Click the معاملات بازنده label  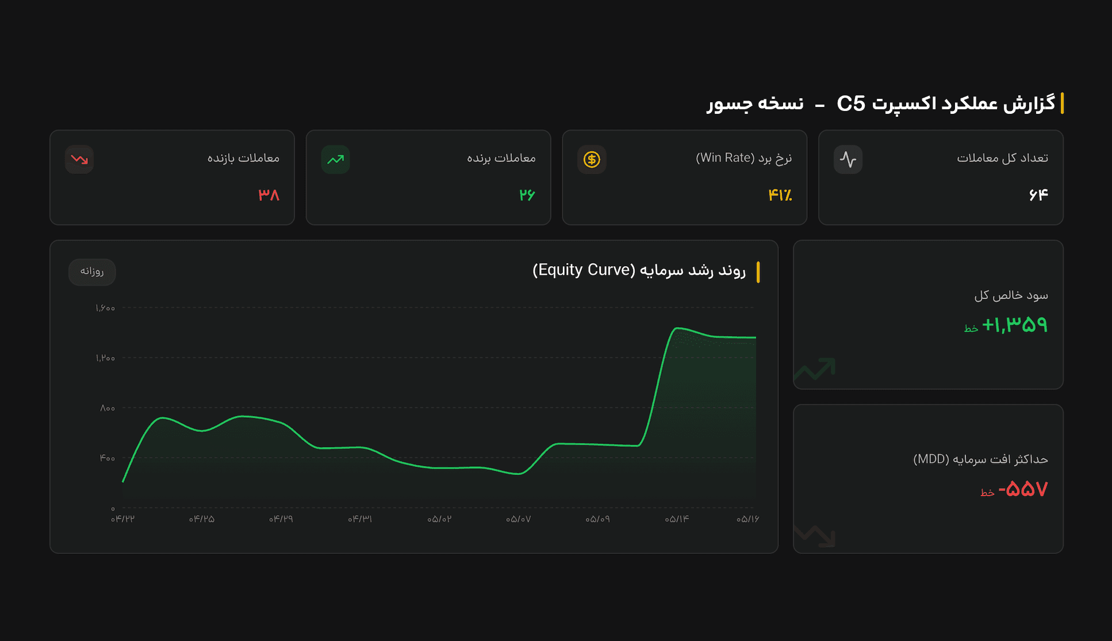(243, 158)
